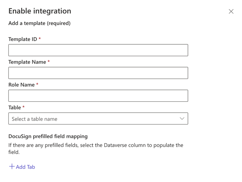This screenshot has height=182, width=242.
Task: Click the plus icon beside Add Tab
Action: pos(12,166)
